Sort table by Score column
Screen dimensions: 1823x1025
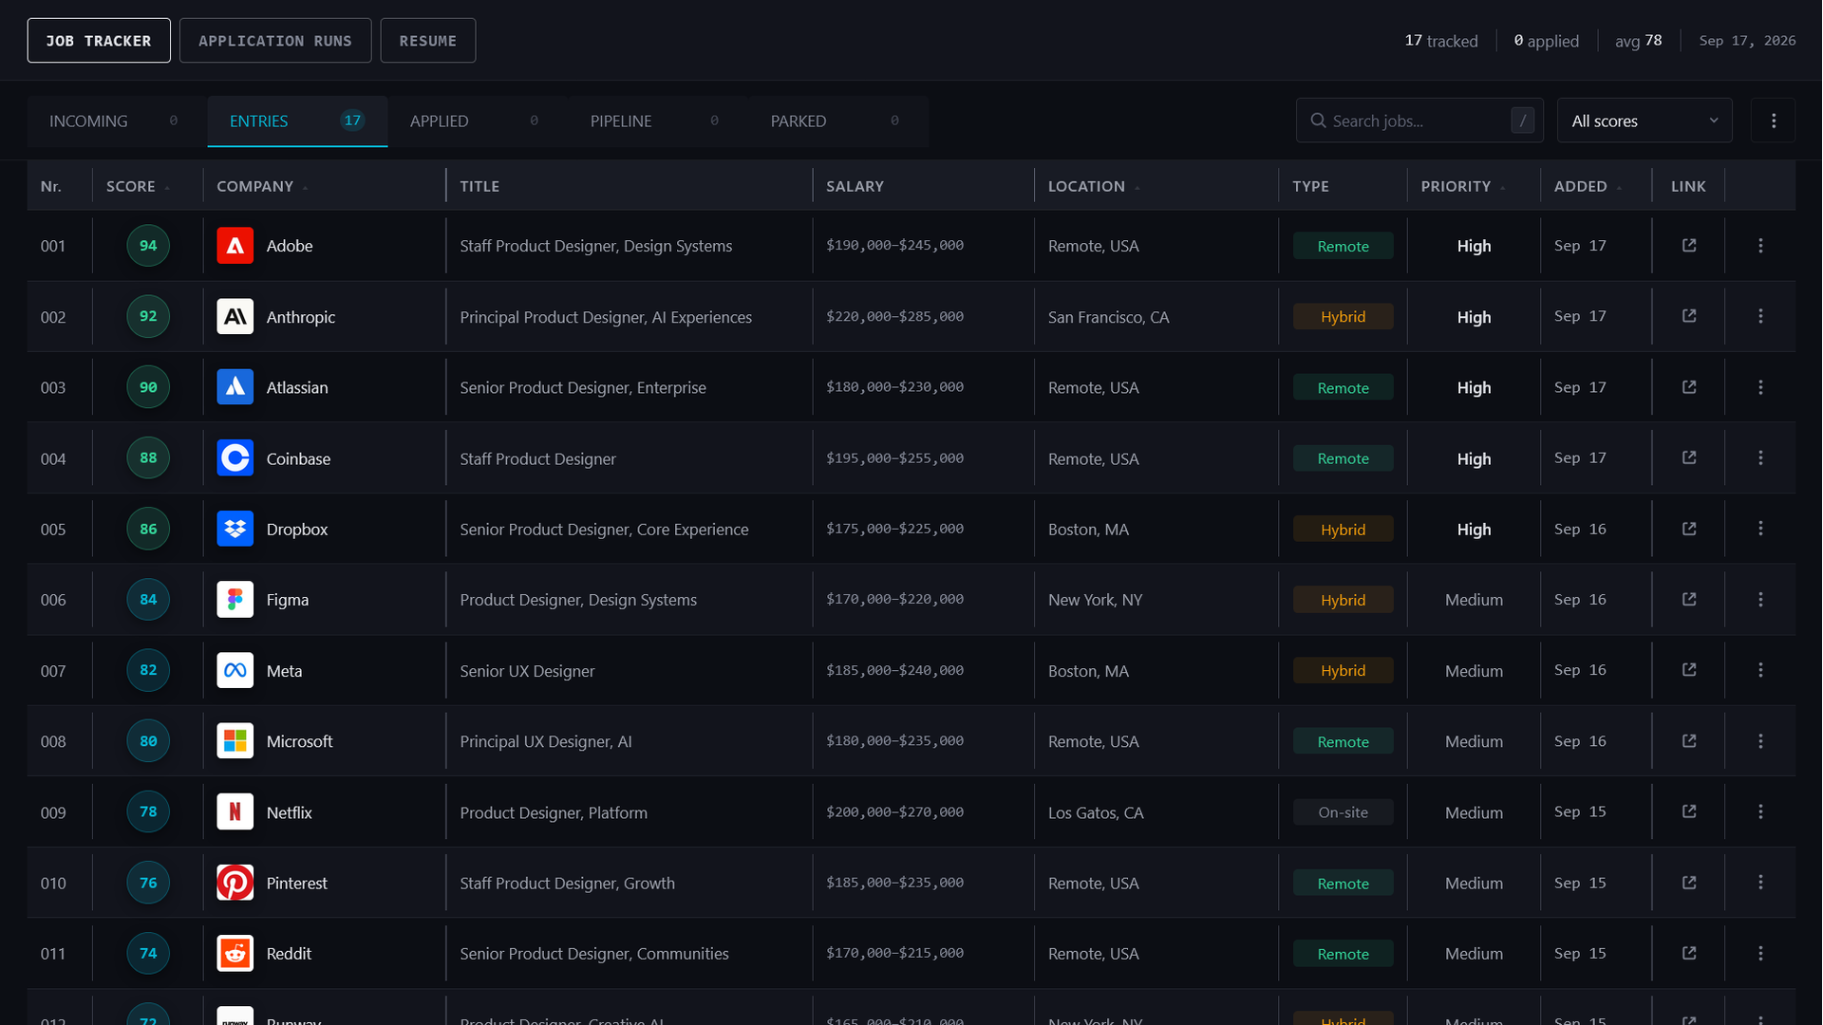[138, 186]
